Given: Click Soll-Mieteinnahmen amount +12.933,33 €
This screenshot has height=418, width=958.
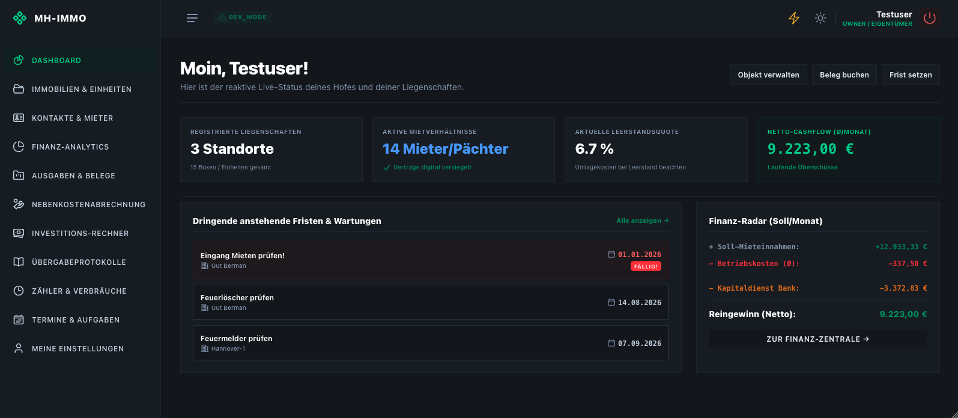Looking at the screenshot, I should pyautogui.click(x=901, y=247).
